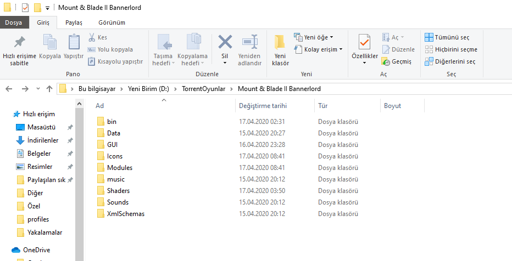
Task: Rename with Yeniden adlandır
Action: click(249, 50)
